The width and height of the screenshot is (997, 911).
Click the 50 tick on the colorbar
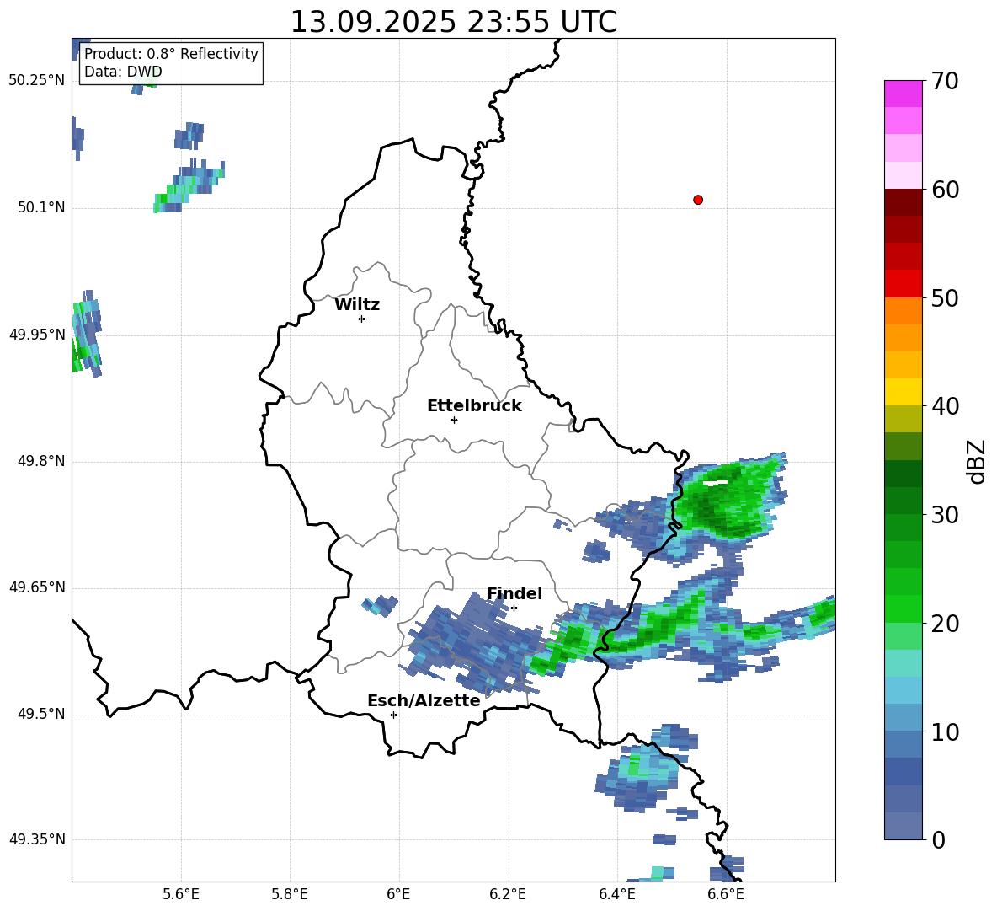[944, 298]
